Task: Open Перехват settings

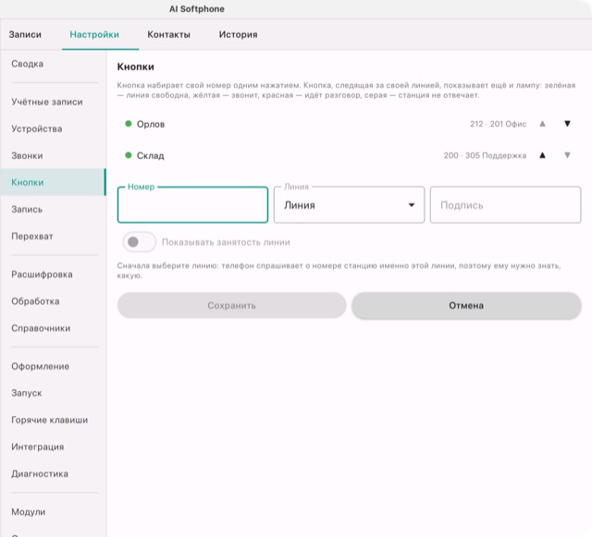Action: click(53, 237)
